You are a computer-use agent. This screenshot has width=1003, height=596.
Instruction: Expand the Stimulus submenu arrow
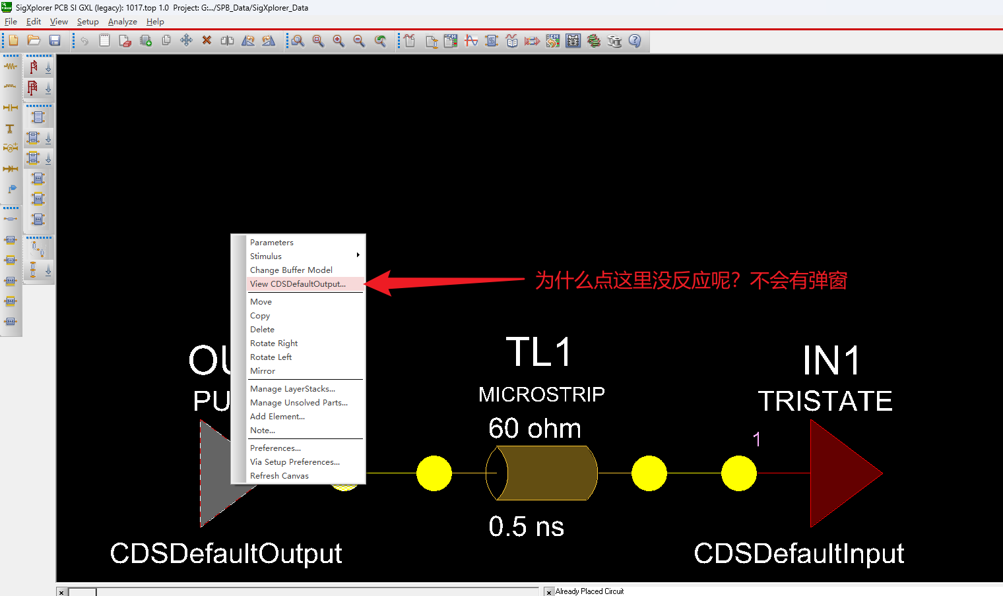coord(358,256)
